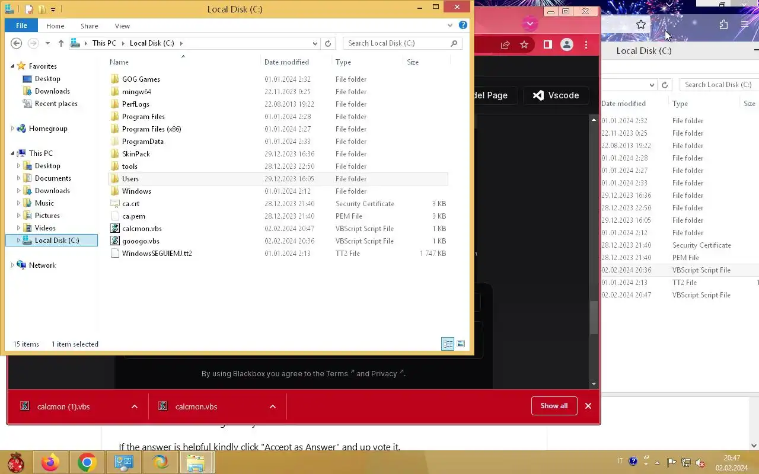This screenshot has height=474, width=759.
Task: Open the Chrome three-dot menu
Action: [586, 44]
